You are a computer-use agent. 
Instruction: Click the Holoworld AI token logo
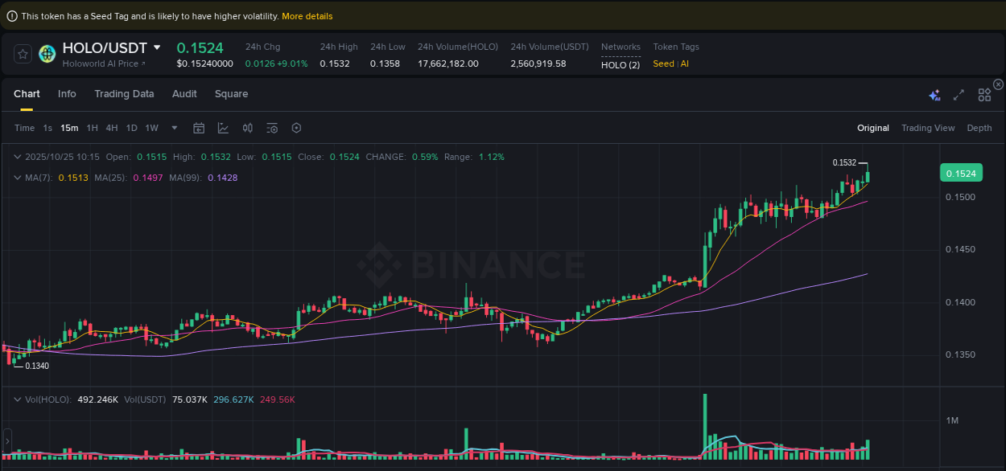point(47,54)
